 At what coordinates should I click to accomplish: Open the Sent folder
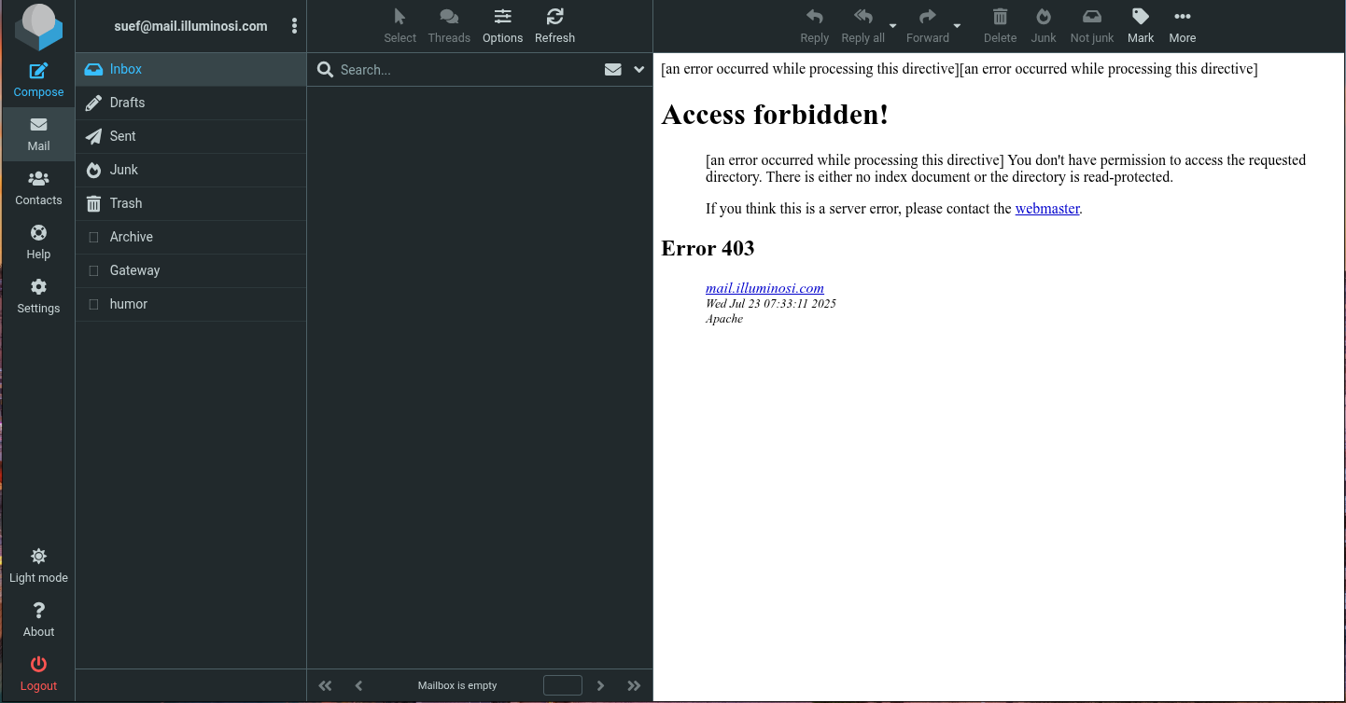[190, 136]
